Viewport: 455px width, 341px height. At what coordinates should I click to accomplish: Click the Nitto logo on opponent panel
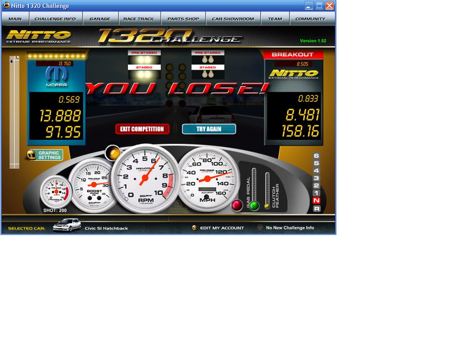click(293, 74)
